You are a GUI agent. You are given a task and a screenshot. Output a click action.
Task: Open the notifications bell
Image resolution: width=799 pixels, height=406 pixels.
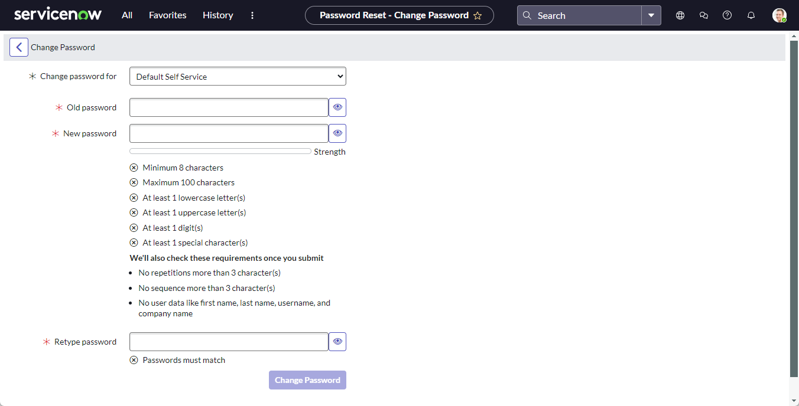tap(751, 15)
